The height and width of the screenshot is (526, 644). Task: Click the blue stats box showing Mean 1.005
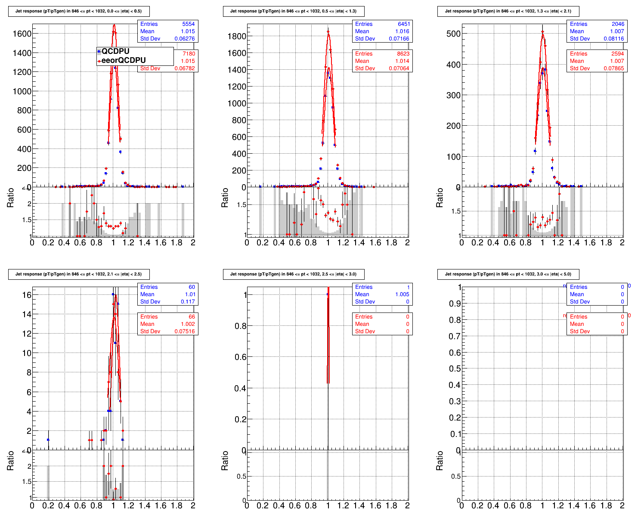tap(382, 294)
